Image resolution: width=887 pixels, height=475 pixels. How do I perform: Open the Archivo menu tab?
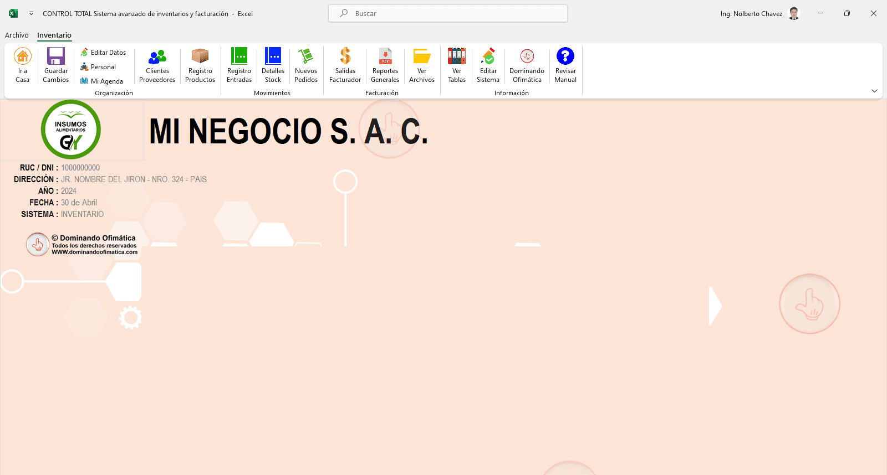pos(17,35)
